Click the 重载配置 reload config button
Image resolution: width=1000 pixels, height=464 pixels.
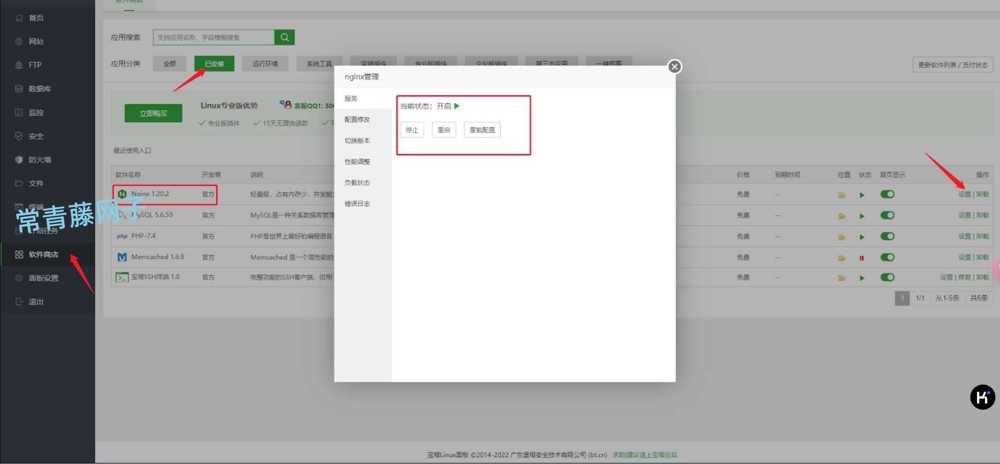482,130
